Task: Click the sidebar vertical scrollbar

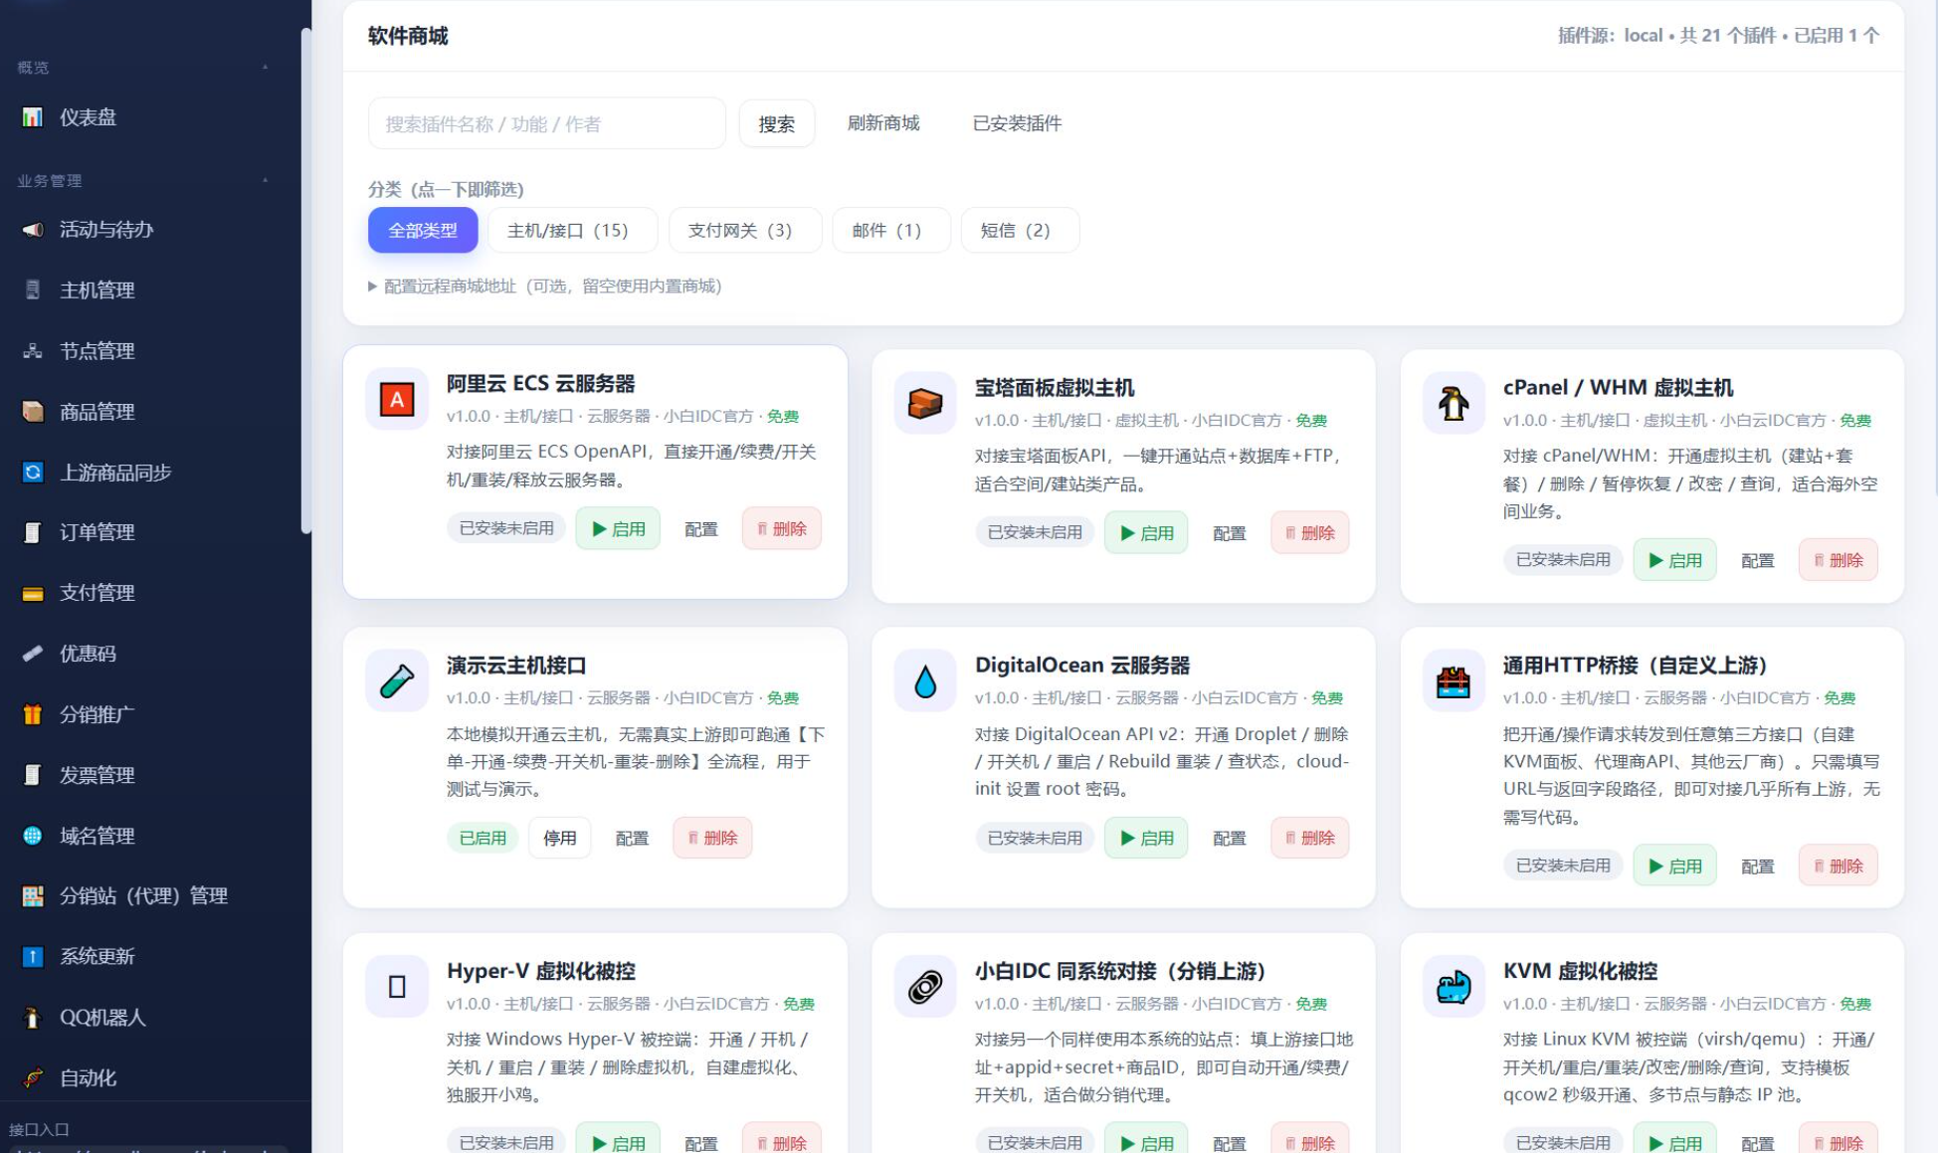Action: click(x=305, y=282)
